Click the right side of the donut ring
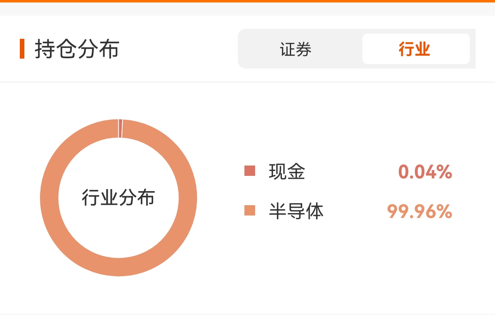The width and height of the screenshot is (495, 315). pos(188,198)
